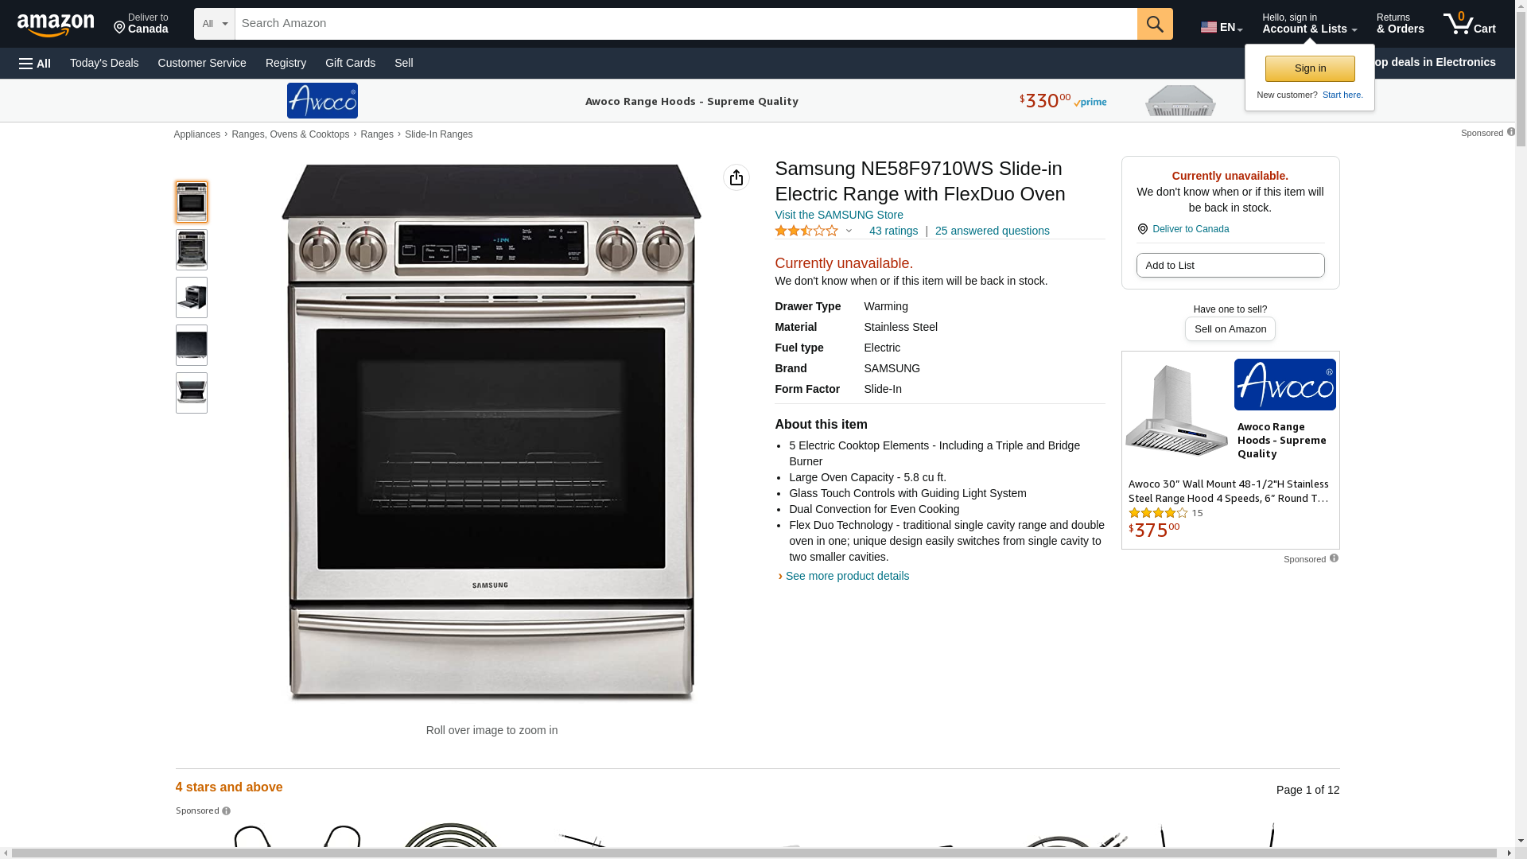Click the Sponsored info icon under range hood ad
This screenshot has height=859, width=1527.
(x=1334, y=558)
